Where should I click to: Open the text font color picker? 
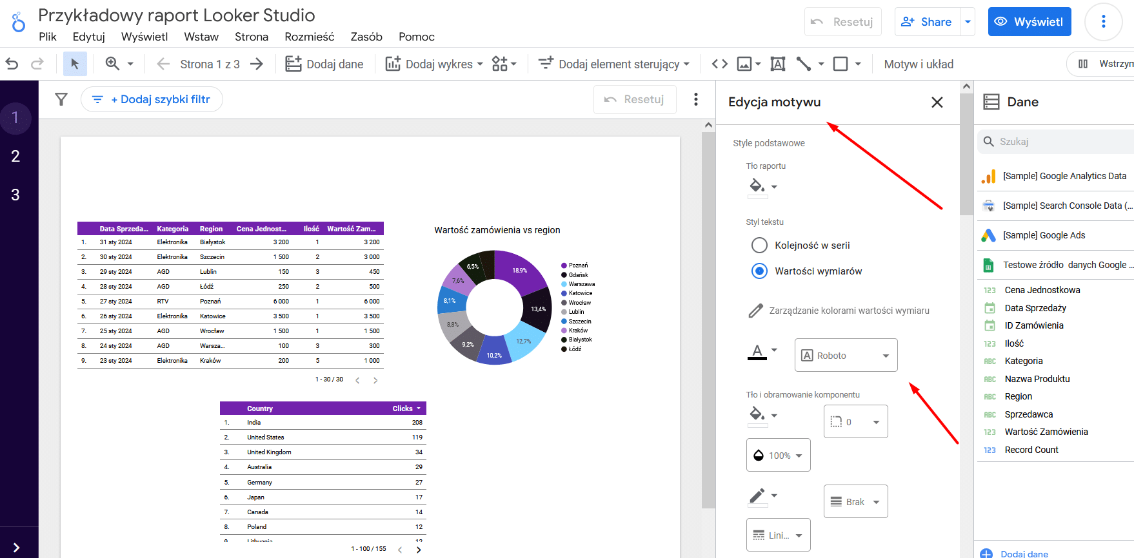pos(762,352)
